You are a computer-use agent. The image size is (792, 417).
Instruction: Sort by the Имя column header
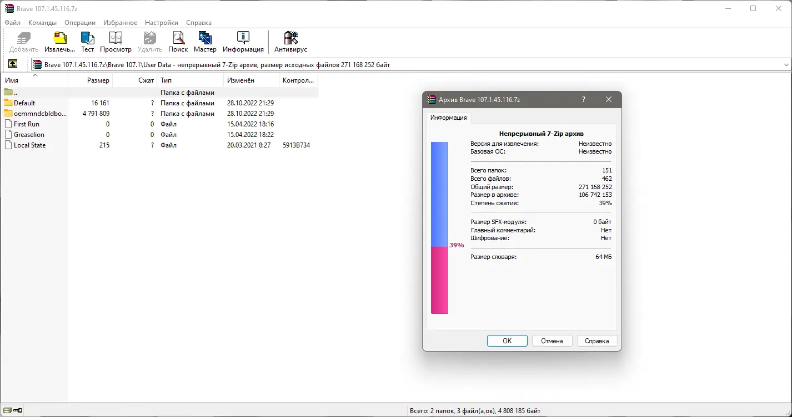(x=34, y=80)
